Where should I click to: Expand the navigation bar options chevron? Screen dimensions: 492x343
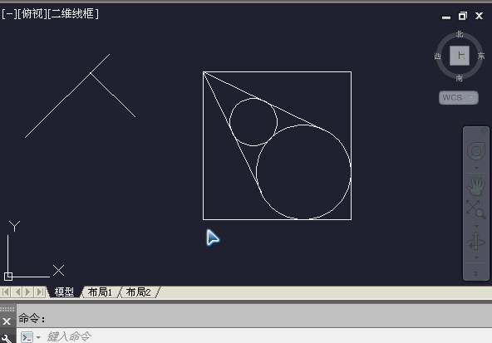[475, 274]
